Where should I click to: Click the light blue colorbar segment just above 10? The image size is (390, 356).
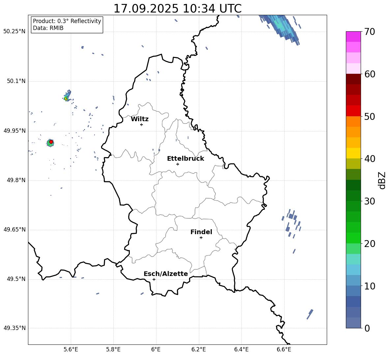coord(353,280)
